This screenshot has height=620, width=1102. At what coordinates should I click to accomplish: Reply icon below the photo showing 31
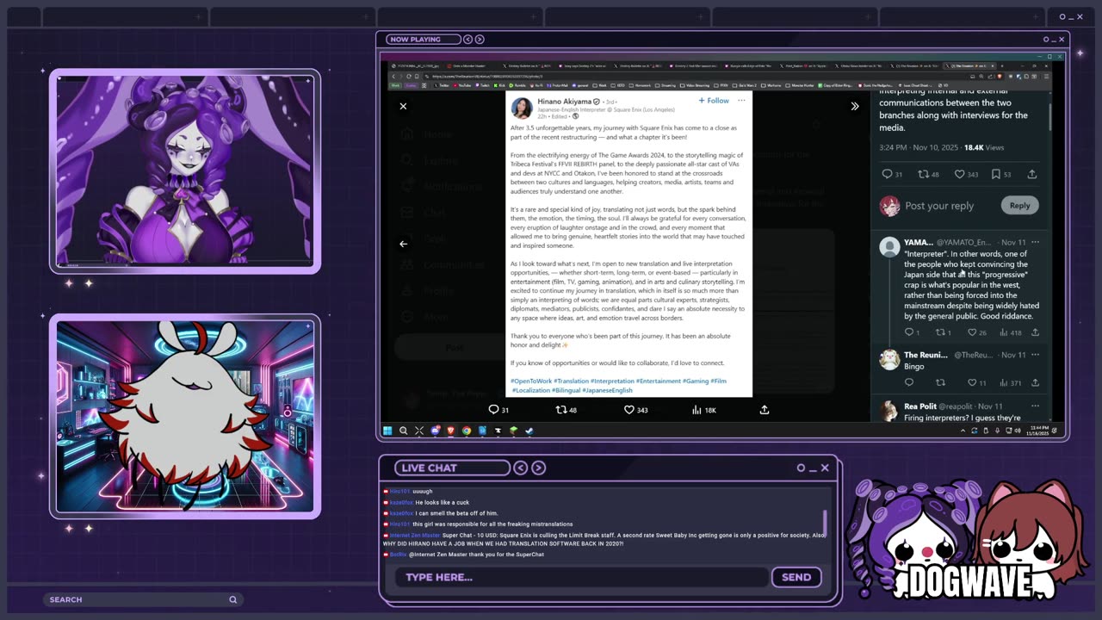tap(493, 410)
